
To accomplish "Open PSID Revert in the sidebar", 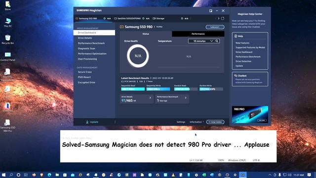I will tap(84, 77).
